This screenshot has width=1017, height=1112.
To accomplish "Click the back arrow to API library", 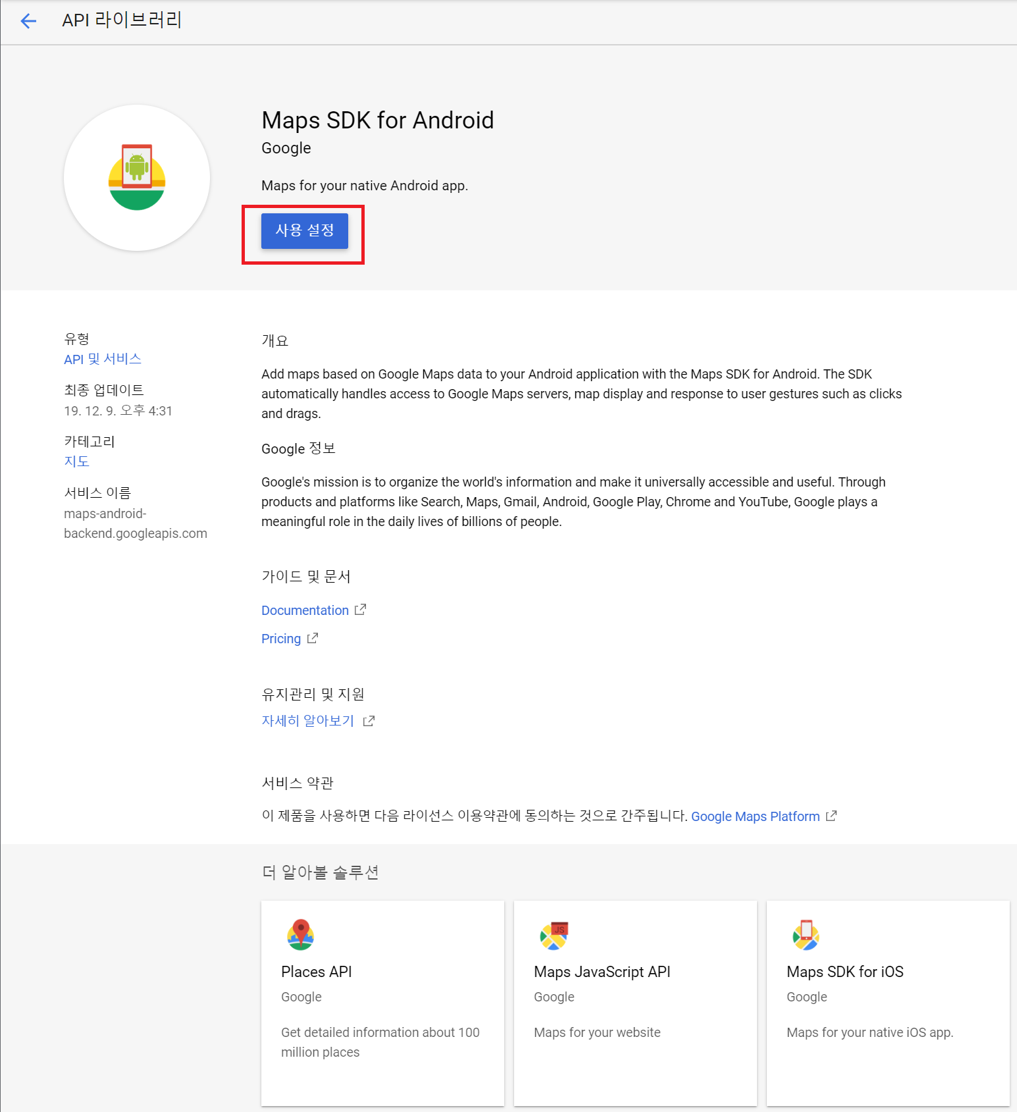I will 28,21.
